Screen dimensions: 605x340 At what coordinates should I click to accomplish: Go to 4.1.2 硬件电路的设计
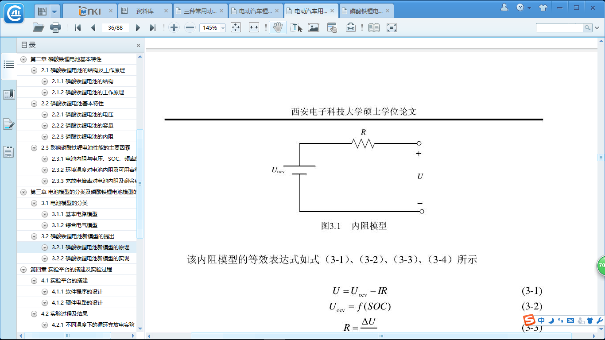77,303
